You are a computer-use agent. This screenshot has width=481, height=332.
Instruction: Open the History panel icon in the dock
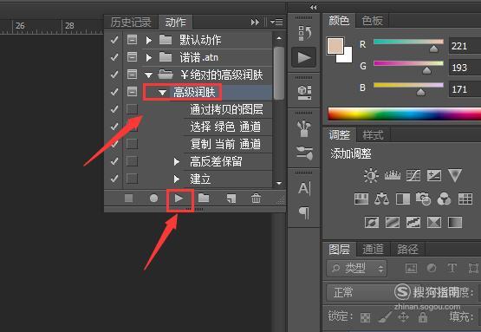[x=304, y=33]
